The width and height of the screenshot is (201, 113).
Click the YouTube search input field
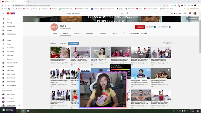[92, 13]
